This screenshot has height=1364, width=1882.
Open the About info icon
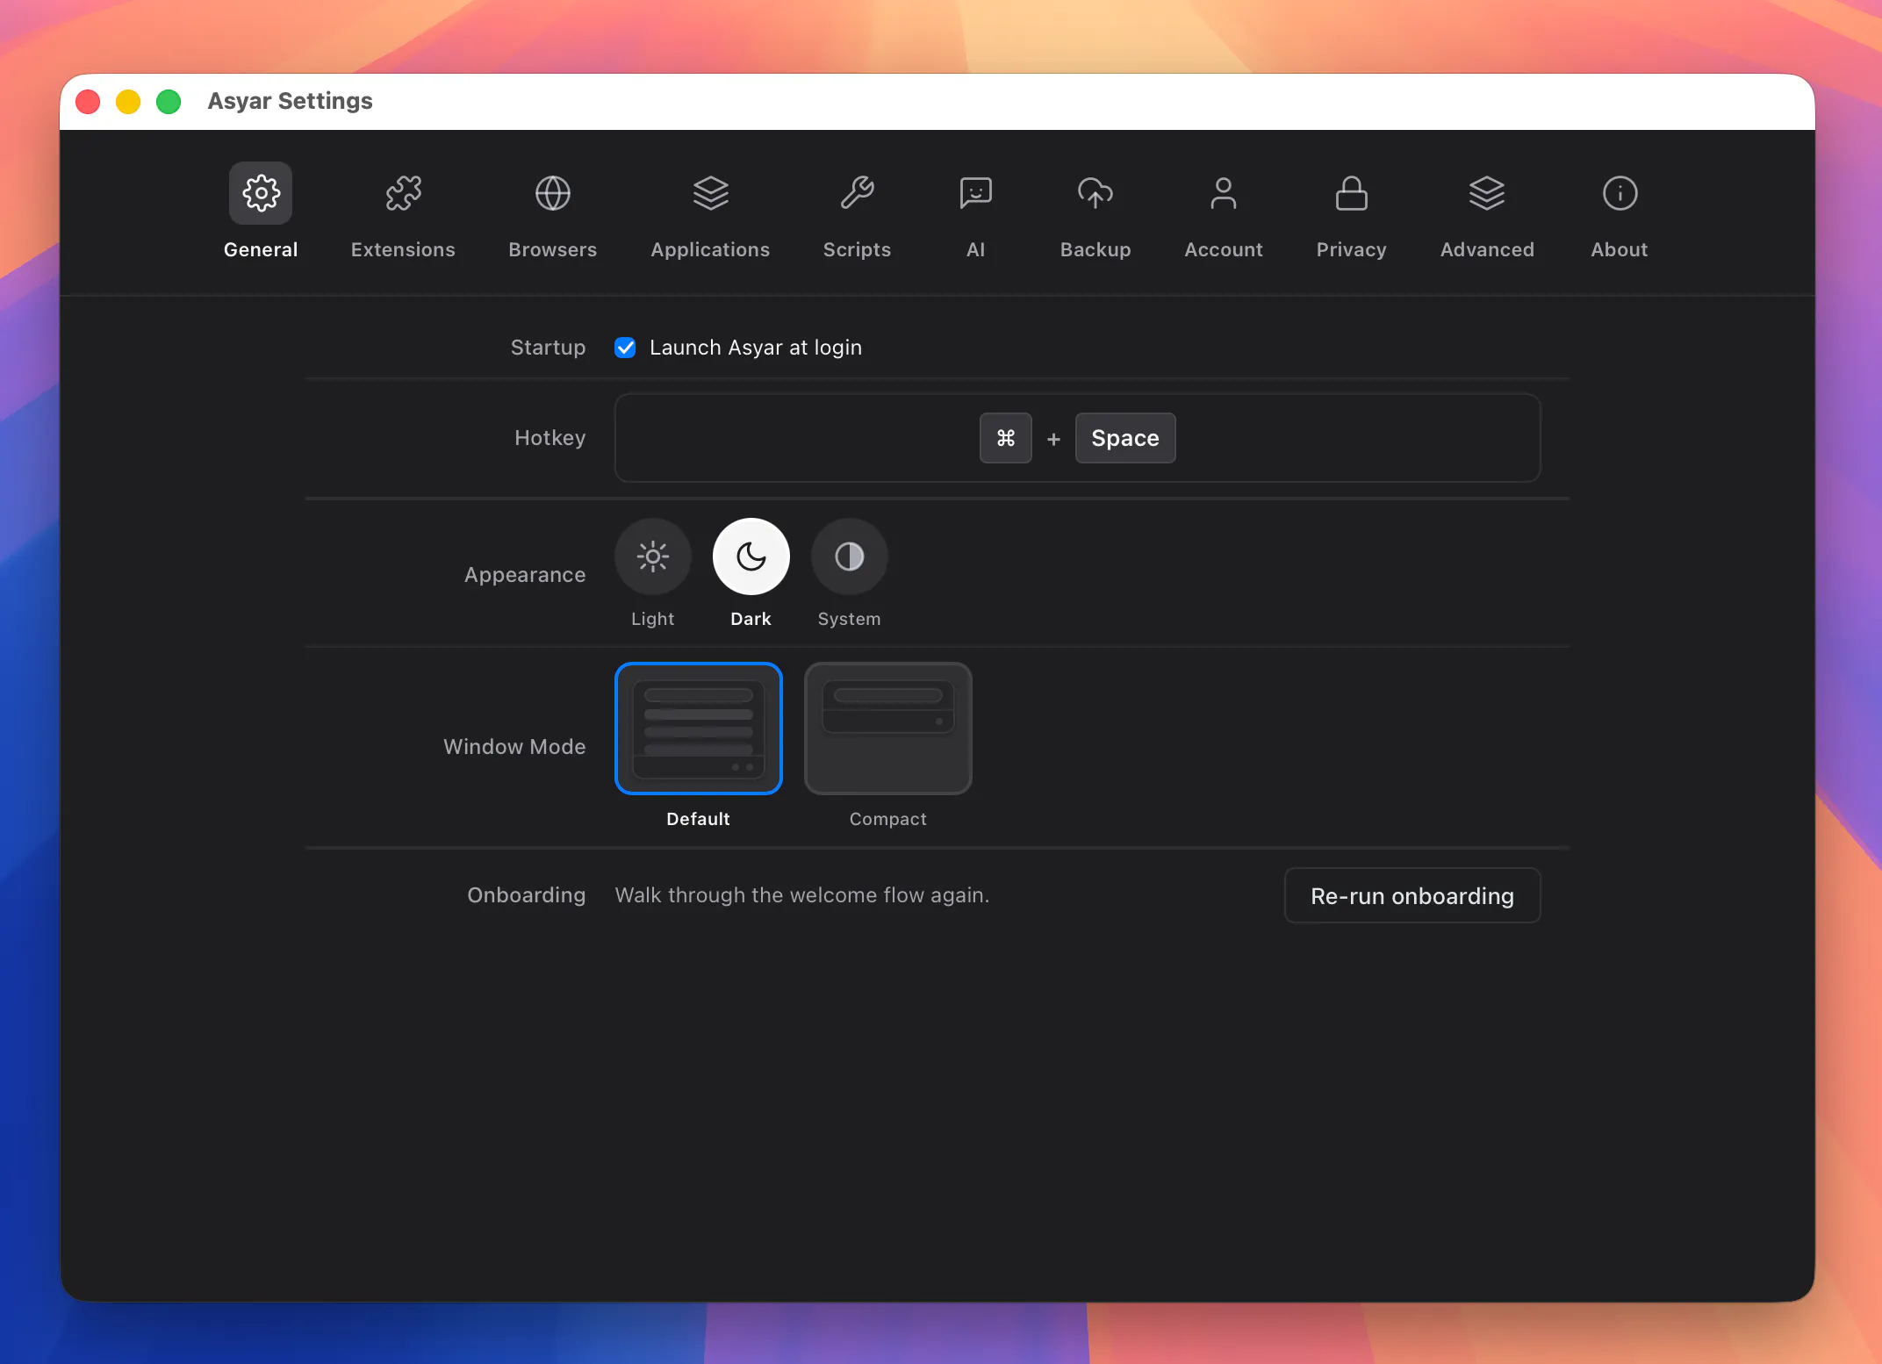pyautogui.click(x=1620, y=193)
